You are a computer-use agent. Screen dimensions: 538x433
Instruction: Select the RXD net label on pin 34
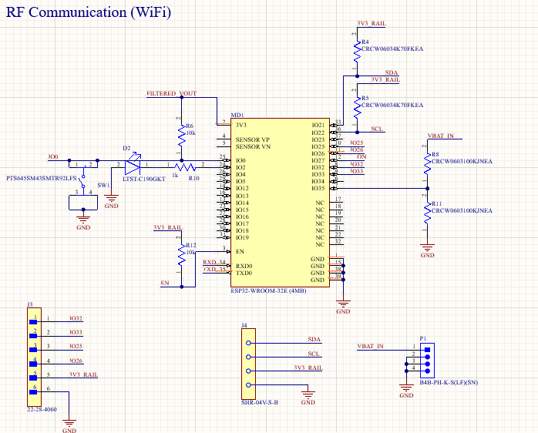[x=210, y=262]
